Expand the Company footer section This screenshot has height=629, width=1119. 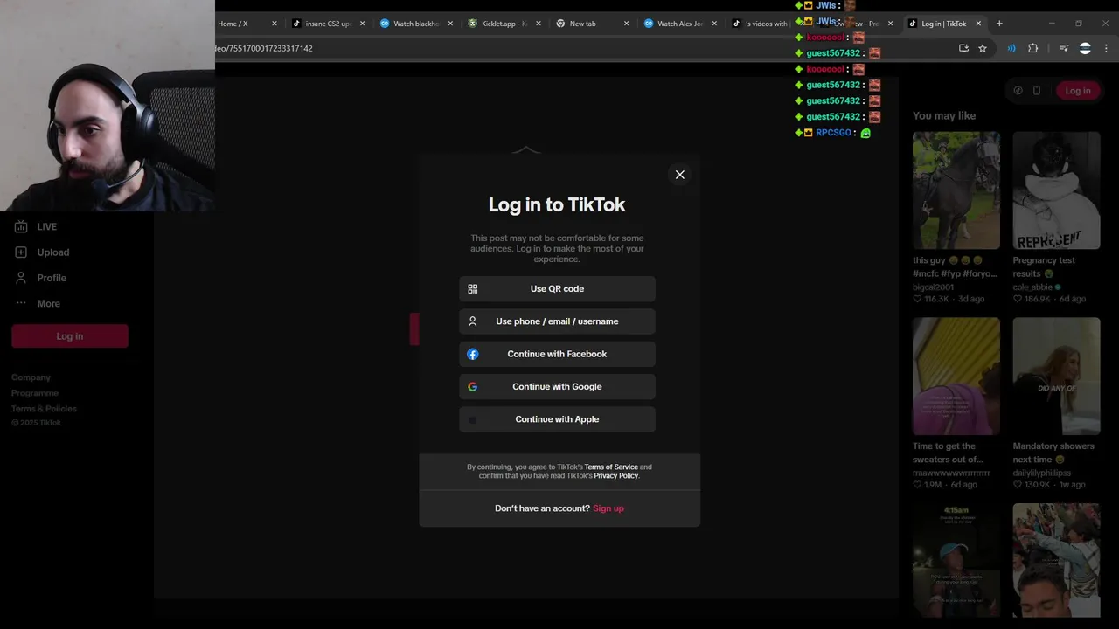(31, 377)
